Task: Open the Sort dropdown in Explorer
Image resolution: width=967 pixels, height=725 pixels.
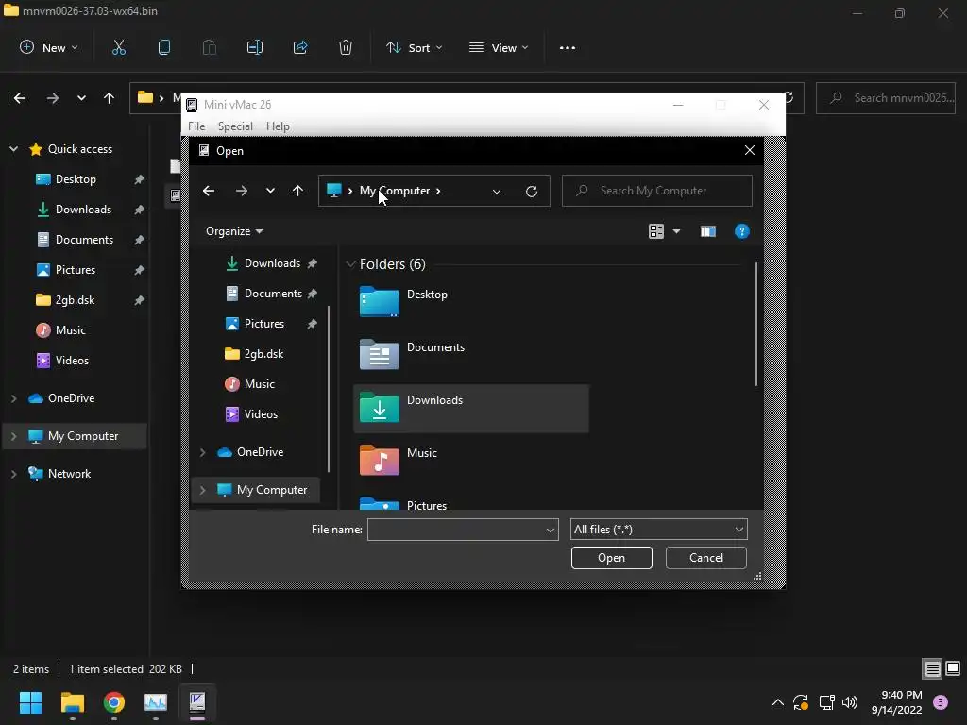Action: (415, 47)
